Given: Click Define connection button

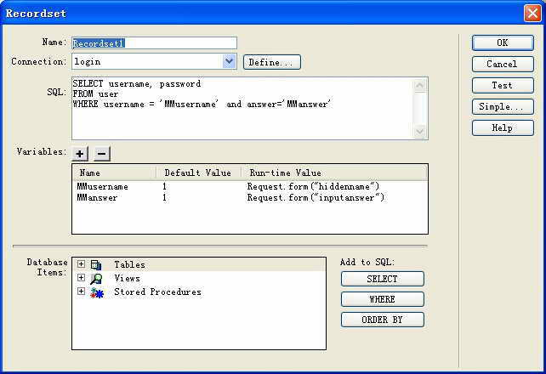Looking at the screenshot, I should (x=271, y=62).
